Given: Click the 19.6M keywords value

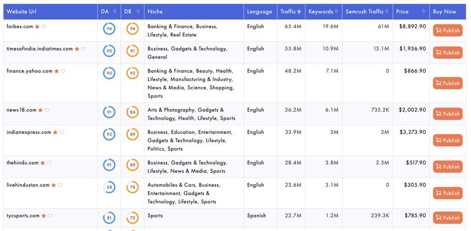Looking at the screenshot, I should point(330,26).
